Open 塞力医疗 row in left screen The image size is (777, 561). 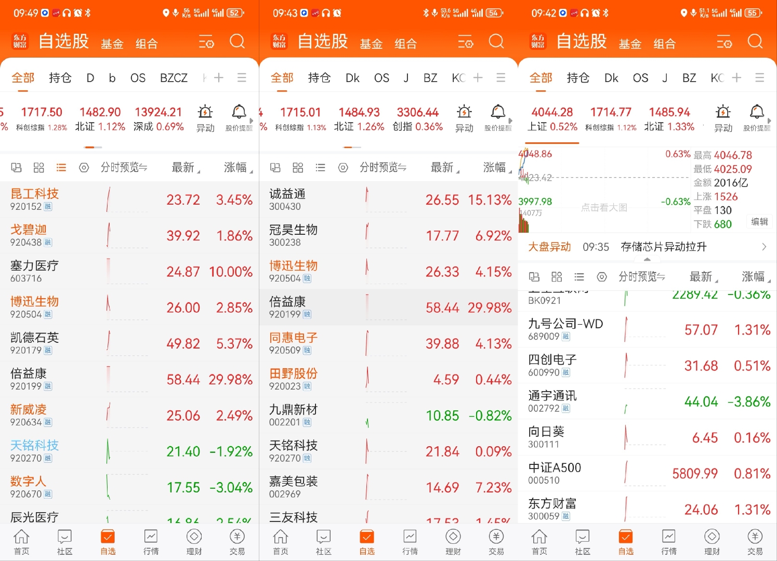pyautogui.click(x=129, y=271)
